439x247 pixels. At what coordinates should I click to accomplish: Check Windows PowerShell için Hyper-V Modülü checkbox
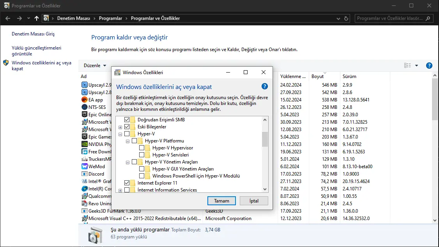click(142, 176)
